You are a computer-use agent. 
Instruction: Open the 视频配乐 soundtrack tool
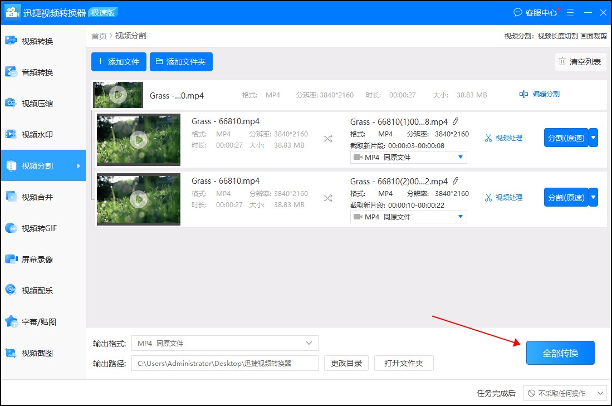(x=33, y=290)
